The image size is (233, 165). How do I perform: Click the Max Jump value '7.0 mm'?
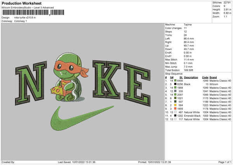coord(188,67)
